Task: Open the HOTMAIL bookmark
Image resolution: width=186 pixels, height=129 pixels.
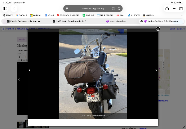Action: coord(36,15)
